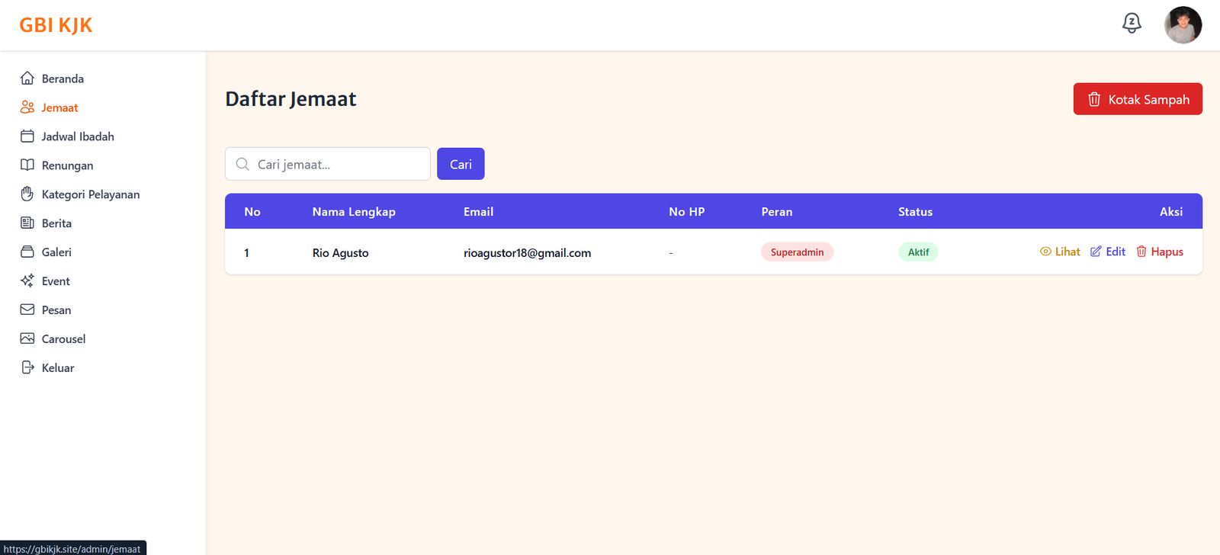The height and width of the screenshot is (555, 1220).
Task: Click the notification bell icon
Action: [x=1132, y=24]
